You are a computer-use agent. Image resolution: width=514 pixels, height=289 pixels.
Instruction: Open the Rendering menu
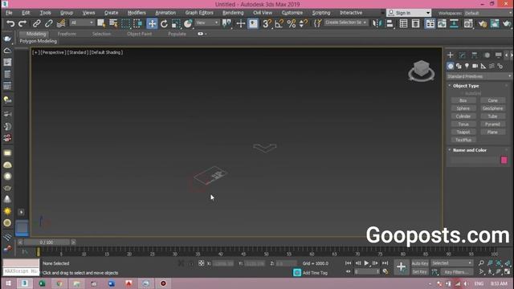pyautogui.click(x=233, y=13)
